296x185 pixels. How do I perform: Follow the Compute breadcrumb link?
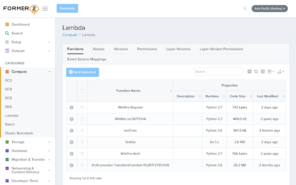70,35
